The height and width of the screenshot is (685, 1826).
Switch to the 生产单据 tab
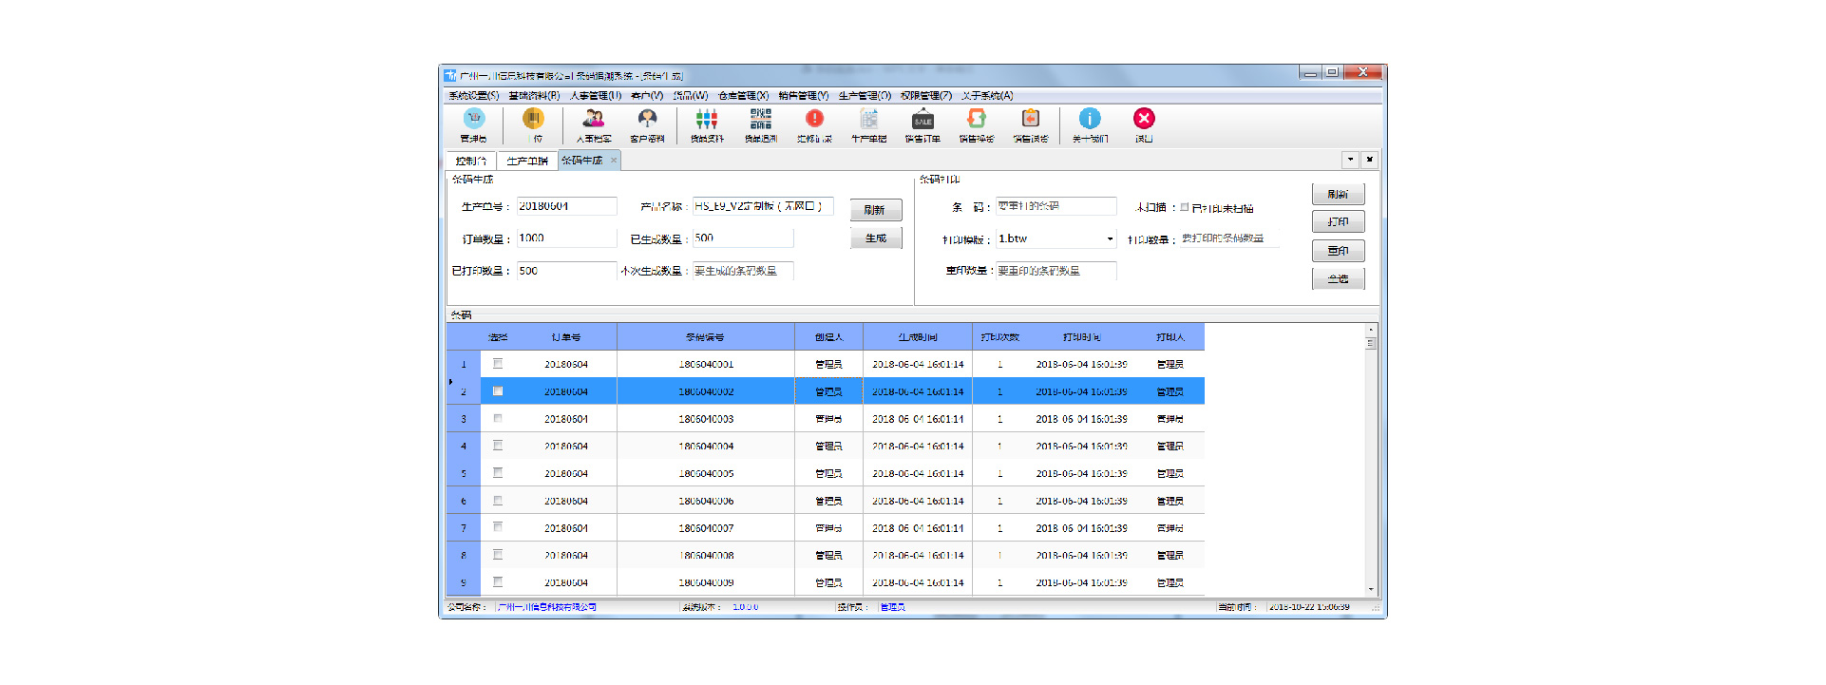527,161
